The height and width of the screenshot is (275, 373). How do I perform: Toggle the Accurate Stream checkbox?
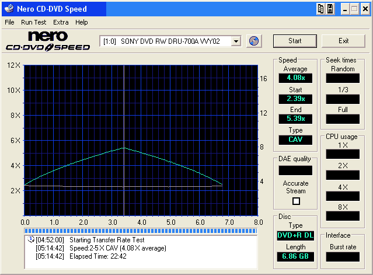(296, 201)
